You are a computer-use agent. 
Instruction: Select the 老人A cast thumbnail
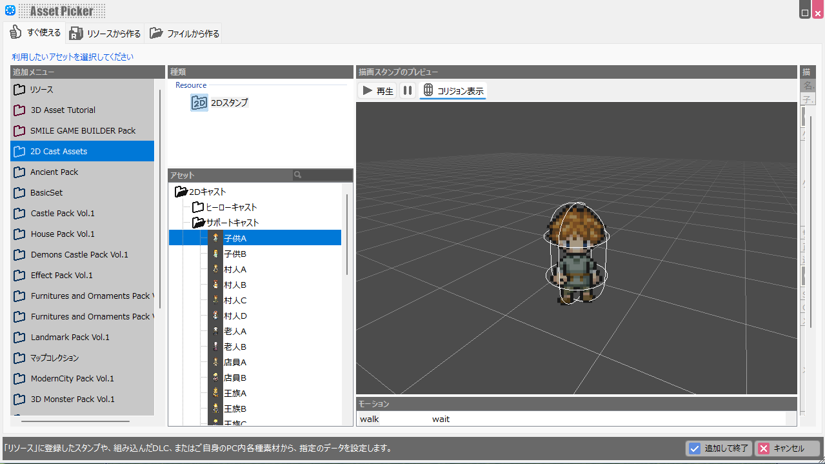(x=215, y=331)
